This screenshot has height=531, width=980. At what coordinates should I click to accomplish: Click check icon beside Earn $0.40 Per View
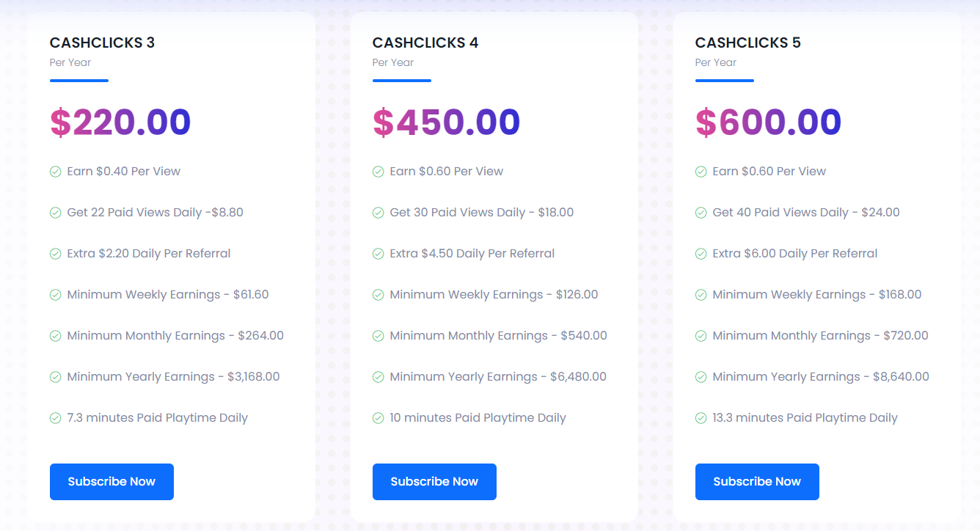tap(55, 172)
